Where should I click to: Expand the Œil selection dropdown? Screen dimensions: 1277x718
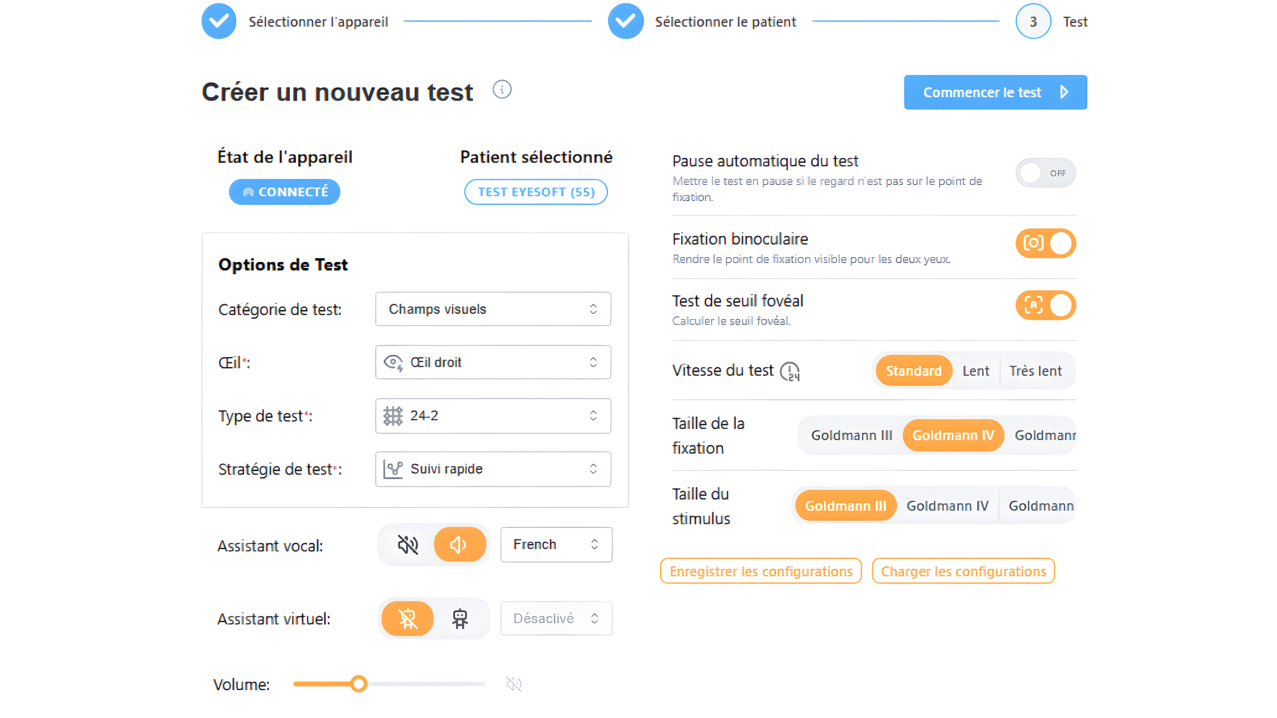[x=493, y=362]
